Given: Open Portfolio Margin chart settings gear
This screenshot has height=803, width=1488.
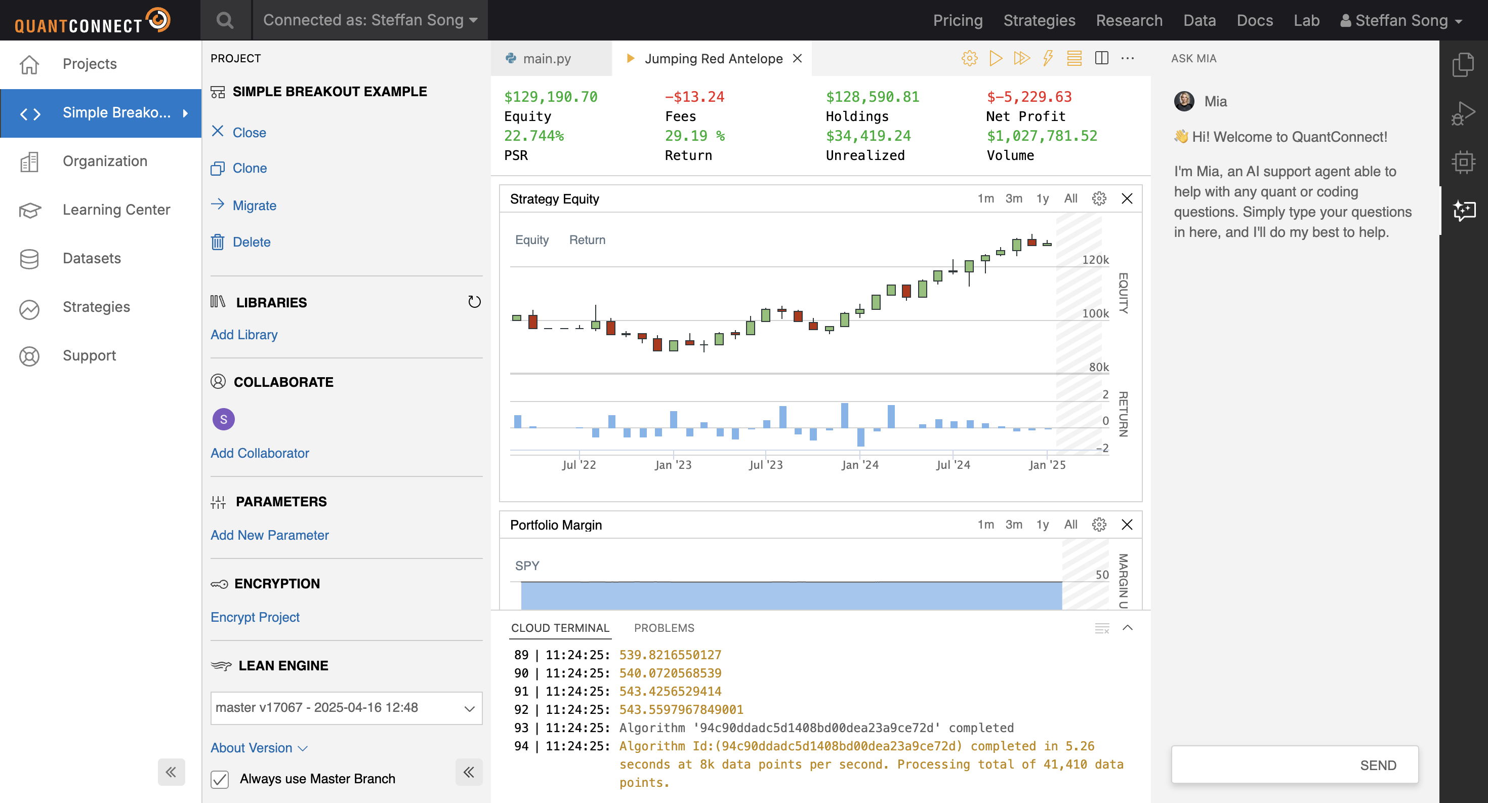Looking at the screenshot, I should pyautogui.click(x=1099, y=525).
